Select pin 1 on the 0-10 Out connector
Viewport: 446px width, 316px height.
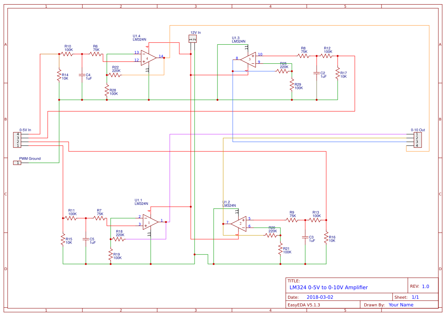pyautogui.click(x=417, y=134)
